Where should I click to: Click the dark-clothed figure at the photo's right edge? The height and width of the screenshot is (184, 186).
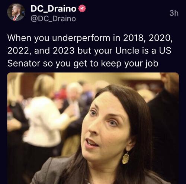[164, 124]
